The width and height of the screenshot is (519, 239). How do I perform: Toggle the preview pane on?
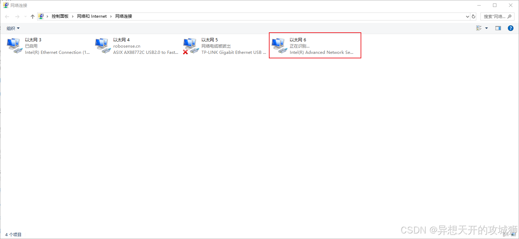tap(498, 28)
